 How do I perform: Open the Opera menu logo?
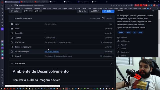click(2, 2)
